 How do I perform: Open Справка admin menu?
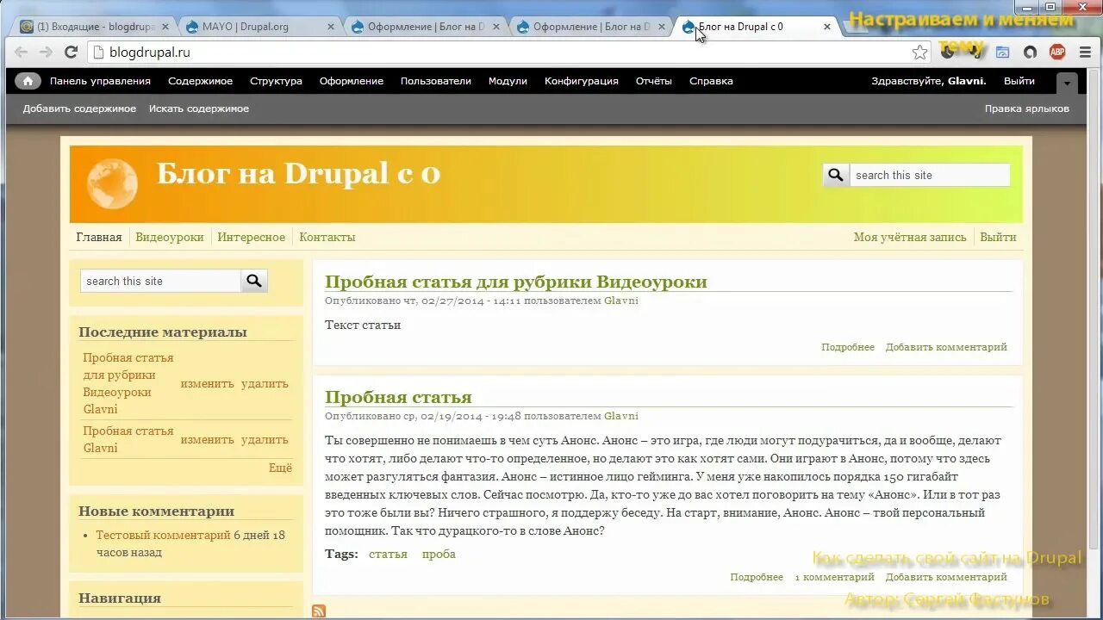tap(711, 81)
